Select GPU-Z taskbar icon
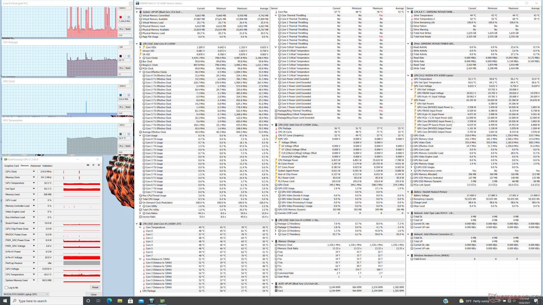Viewport: 543px width, 305px height. [162, 301]
